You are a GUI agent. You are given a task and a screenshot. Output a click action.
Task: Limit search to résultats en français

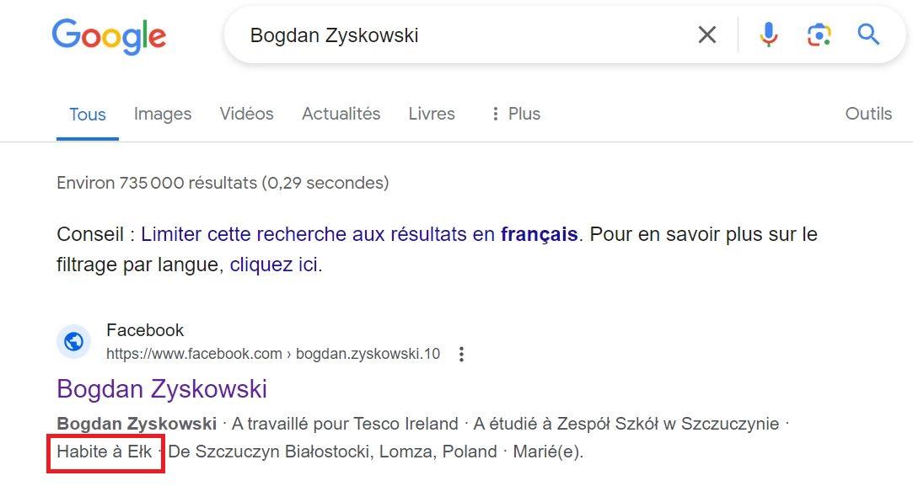(x=359, y=234)
